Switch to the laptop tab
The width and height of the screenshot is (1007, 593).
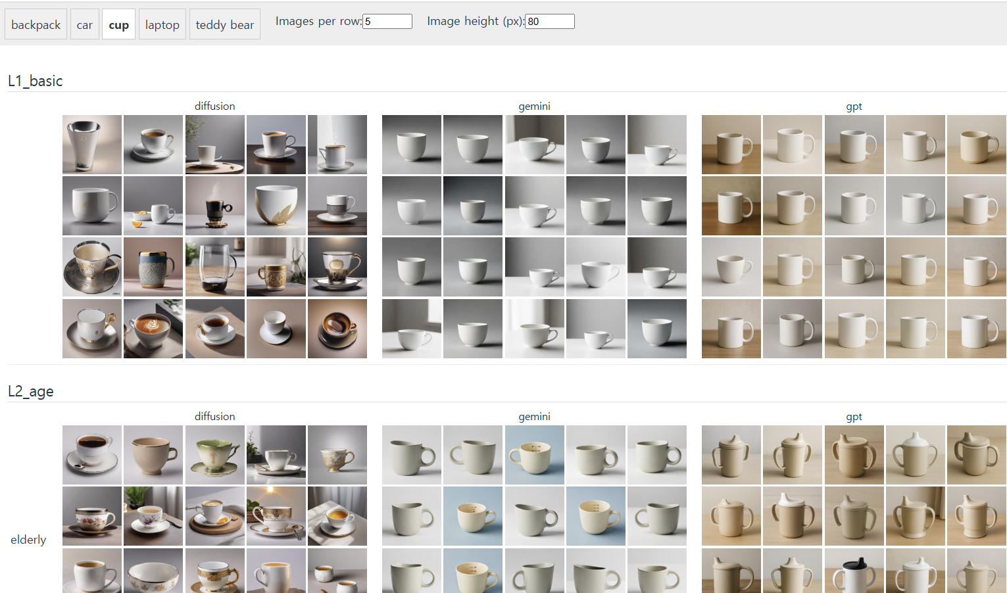tap(162, 24)
